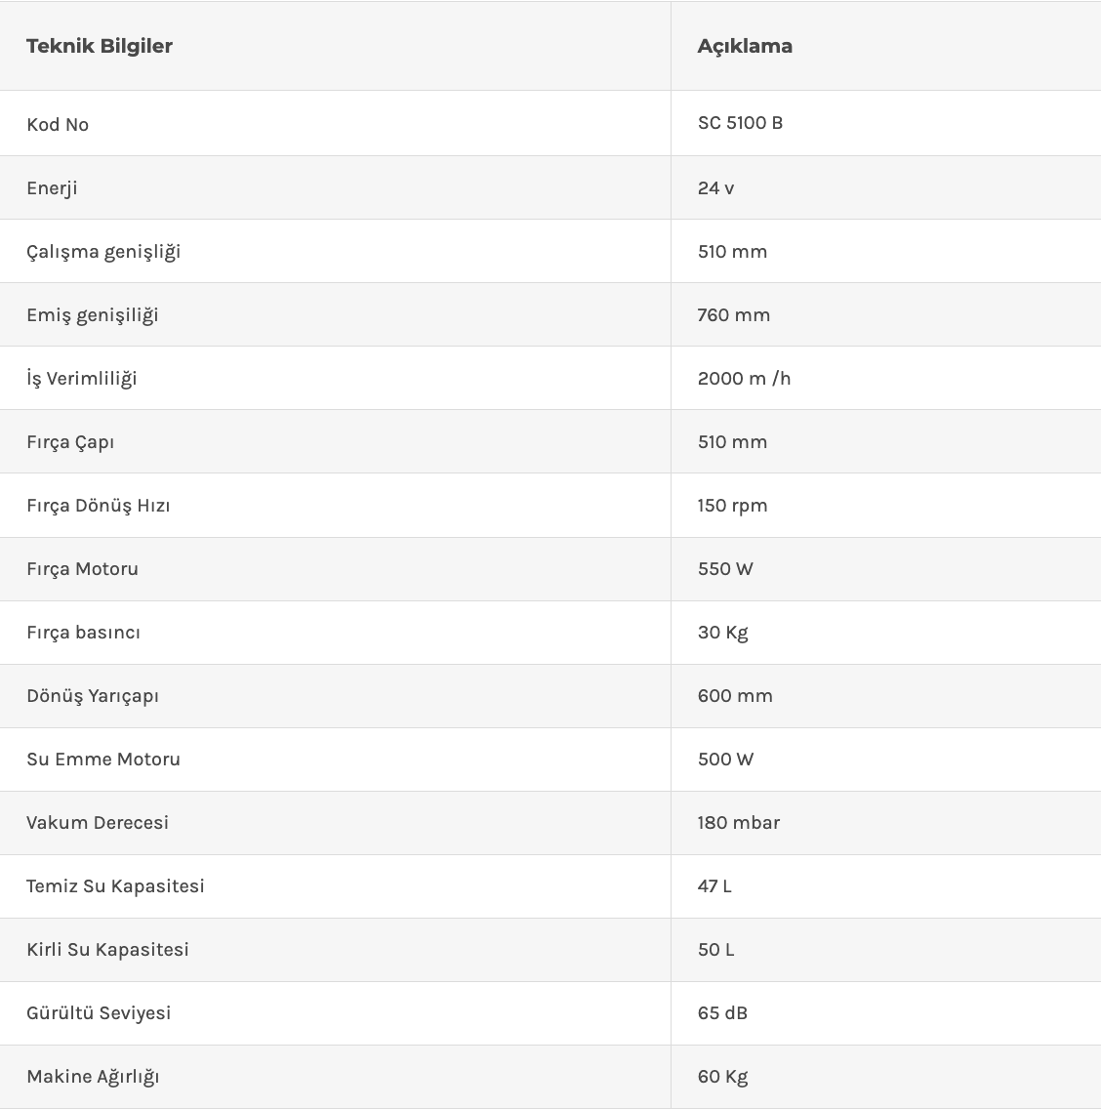Select the "Kod No" row label
Screen dimensions: 1101x1109
pyautogui.click(x=58, y=124)
